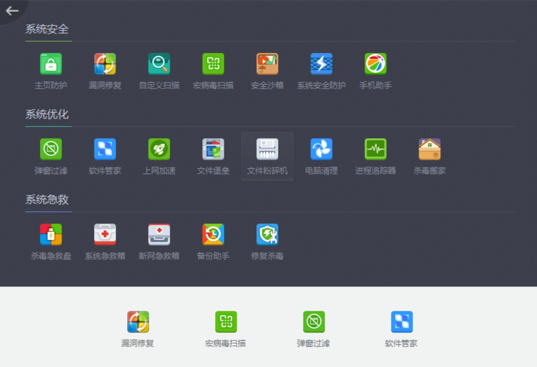Screen dimensions: 537x367
Task: Open 手机助手 phone assistant
Action: click(376, 64)
